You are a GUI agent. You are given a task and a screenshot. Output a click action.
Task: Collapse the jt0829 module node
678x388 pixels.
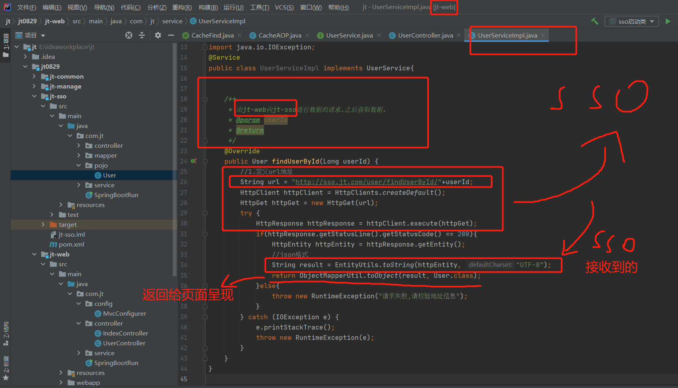click(x=25, y=67)
